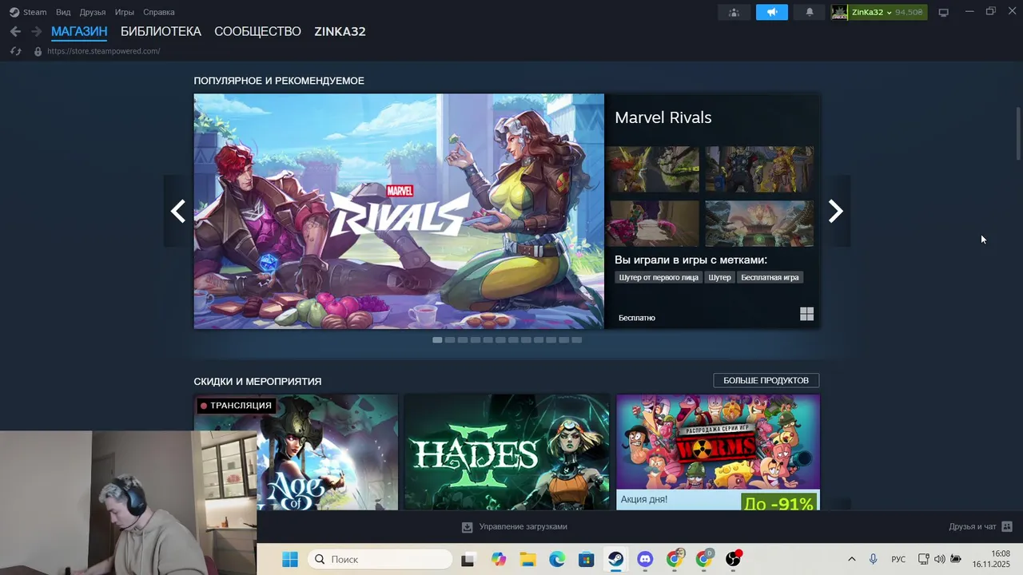Expand the ZinKa32 account dropdown

890,13
